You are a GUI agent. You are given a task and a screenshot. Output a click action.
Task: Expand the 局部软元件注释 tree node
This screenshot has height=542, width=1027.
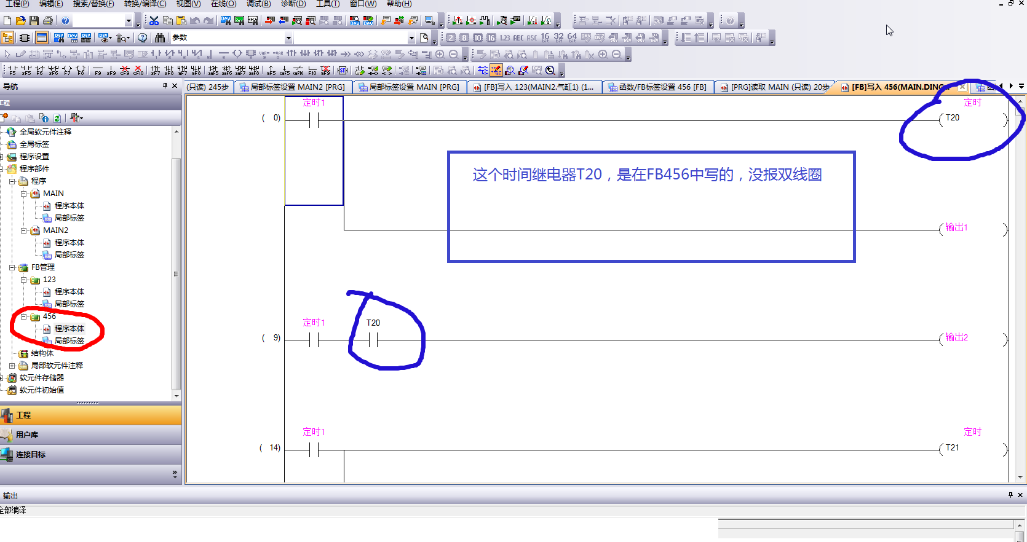pos(12,366)
